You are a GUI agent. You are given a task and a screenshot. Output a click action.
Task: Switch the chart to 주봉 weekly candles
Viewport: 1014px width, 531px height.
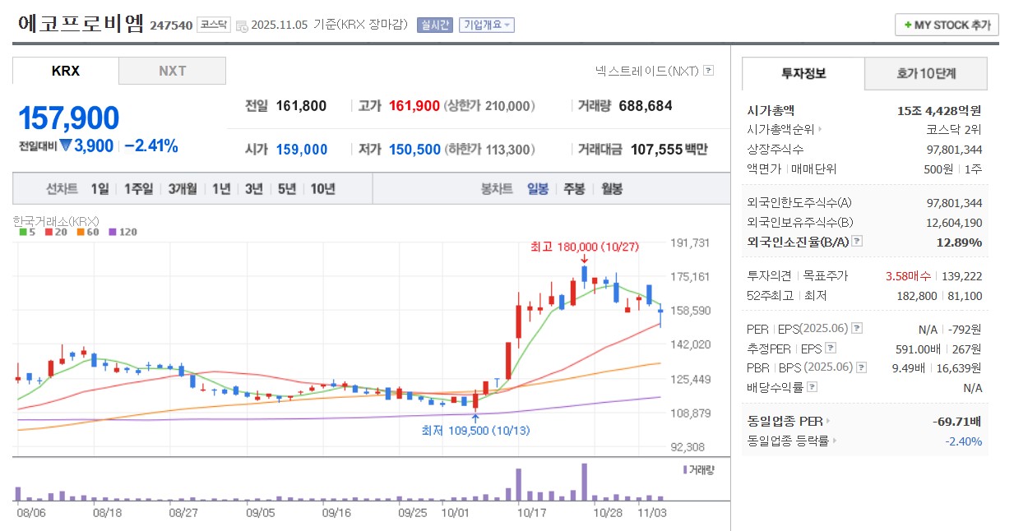[573, 187]
